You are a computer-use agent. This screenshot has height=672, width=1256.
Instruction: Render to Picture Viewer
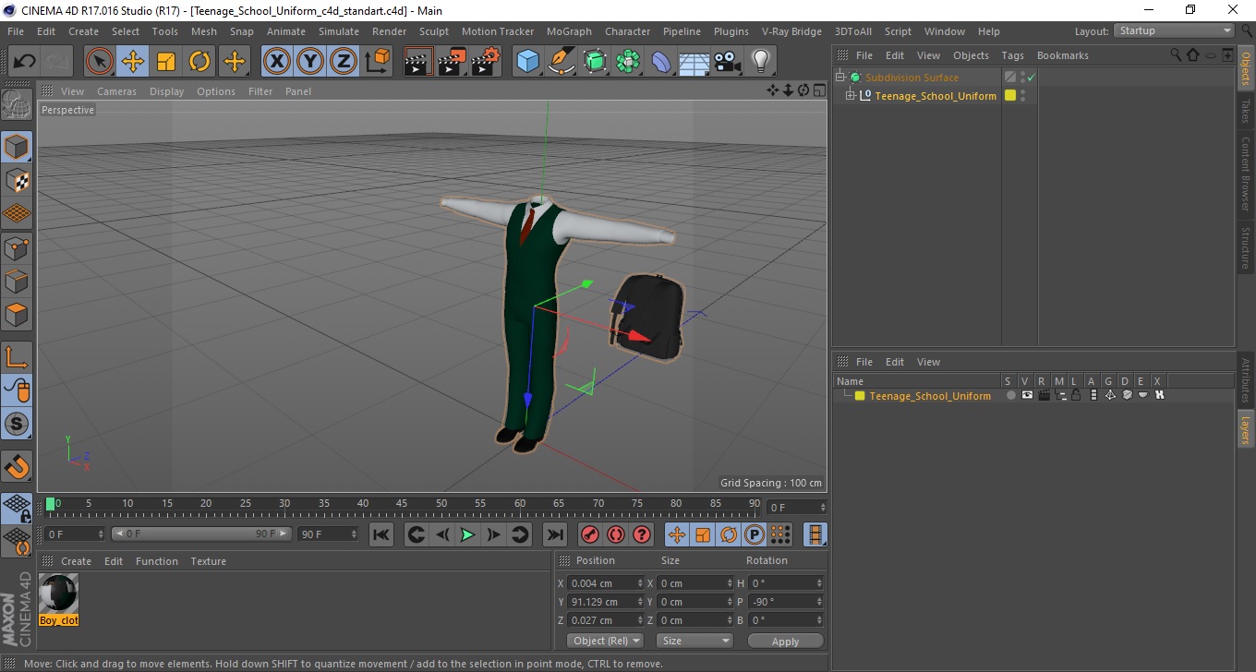452,62
